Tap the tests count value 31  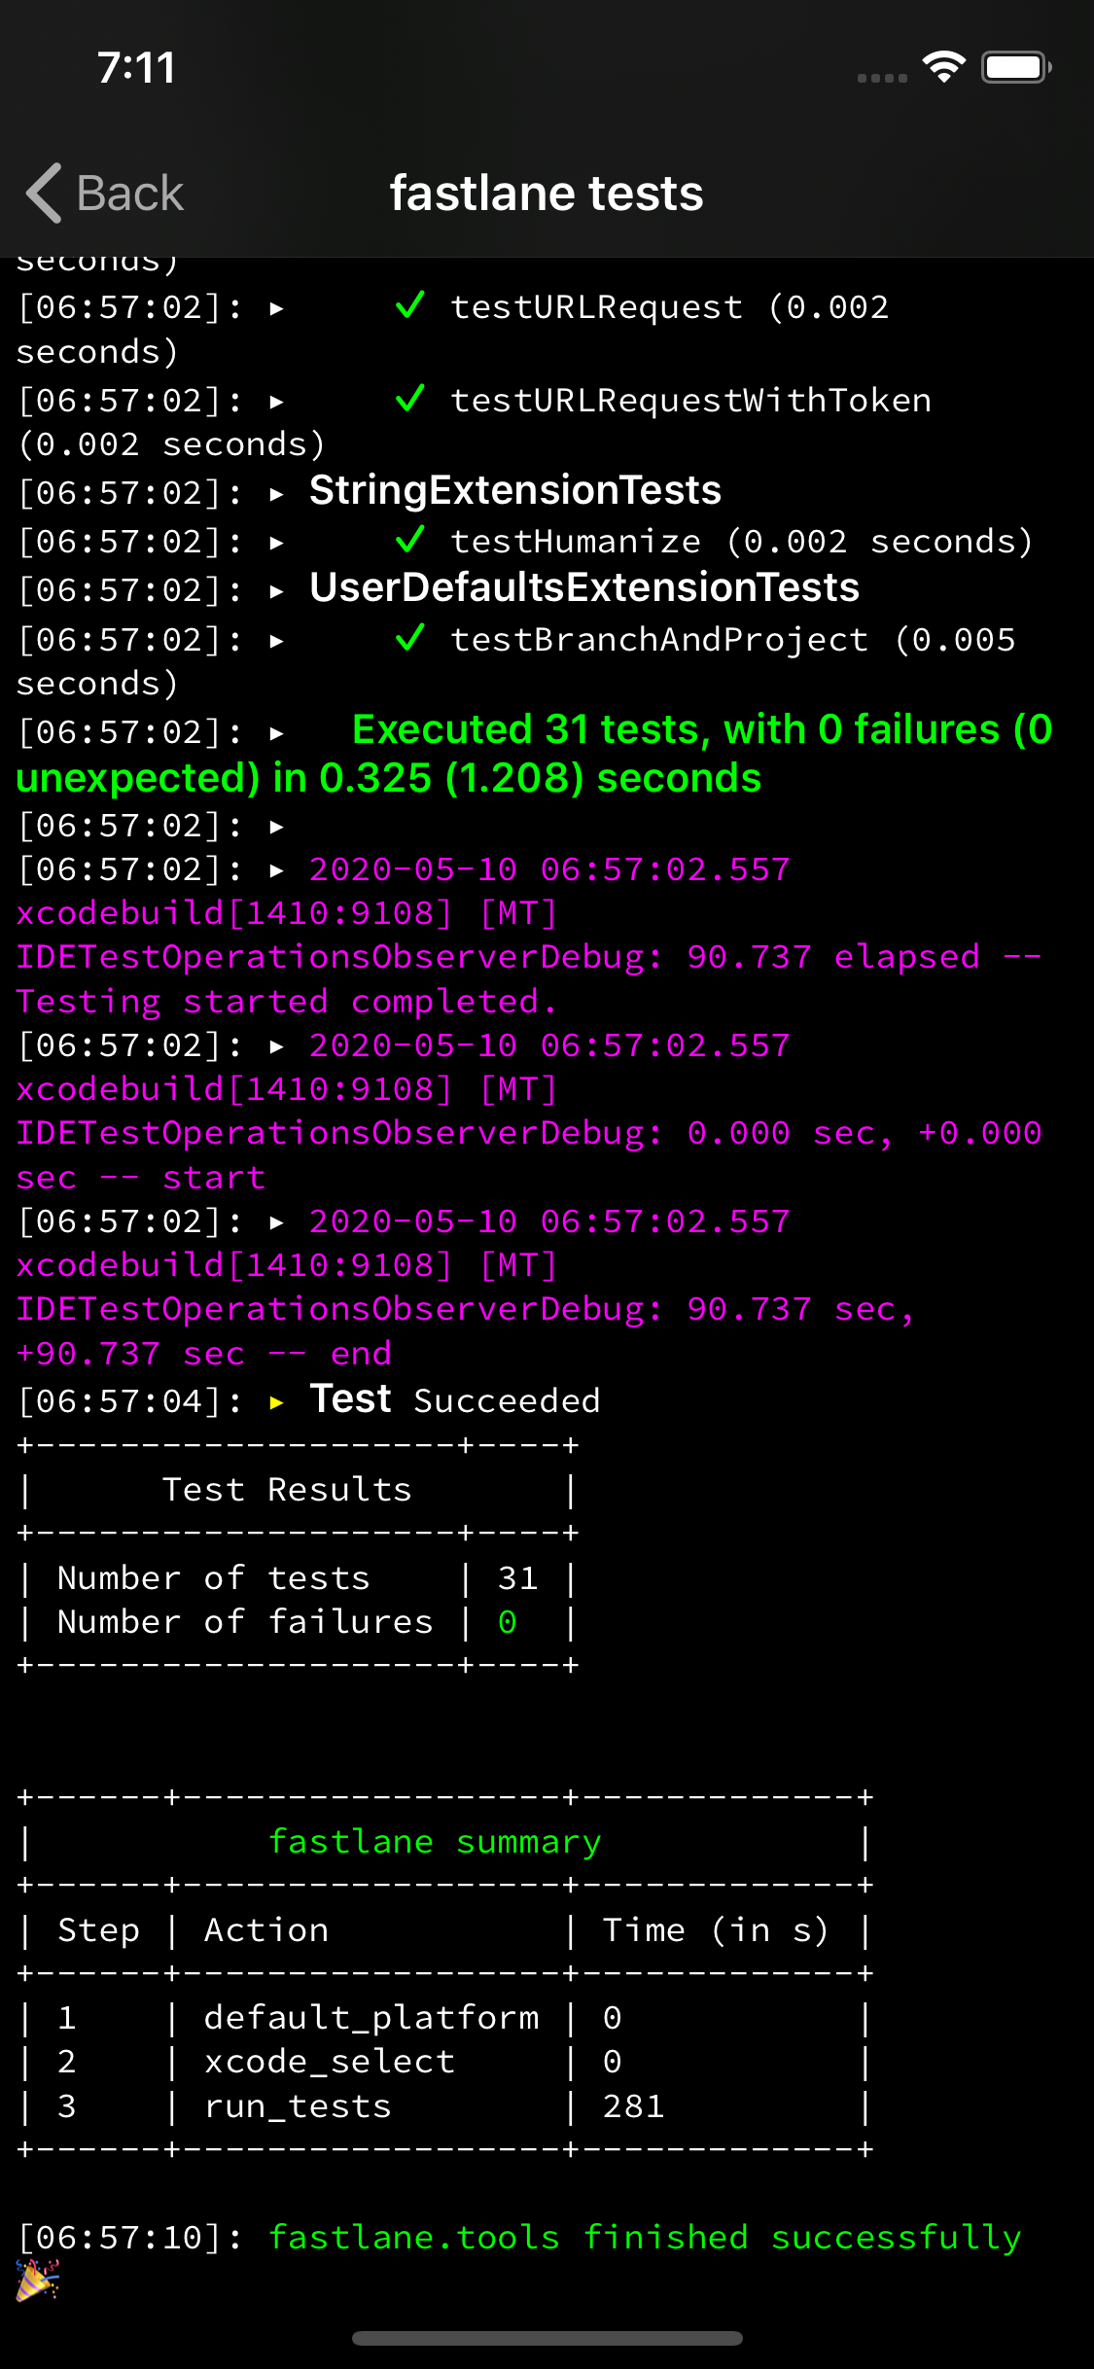click(x=517, y=1577)
